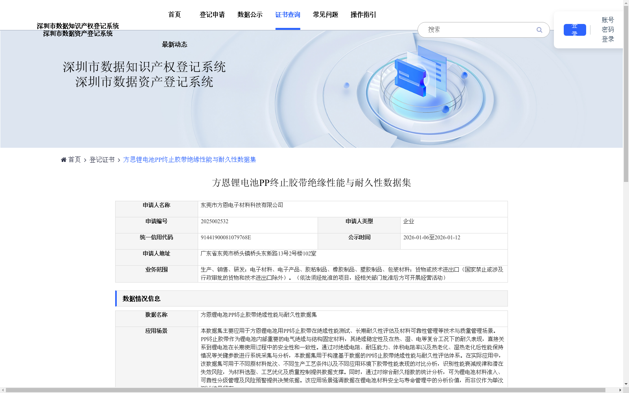The image size is (629, 393).
Task: Click the vertical scrollbar down arrow
Action: tap(626, 384)
